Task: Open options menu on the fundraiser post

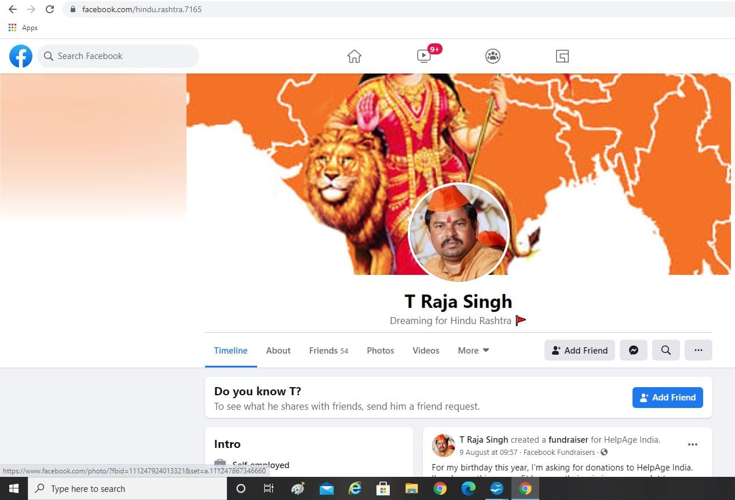Action: (693, 444)
